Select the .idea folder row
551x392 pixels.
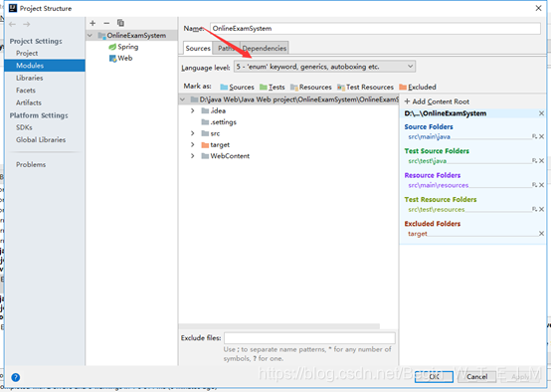pos(214,110)
